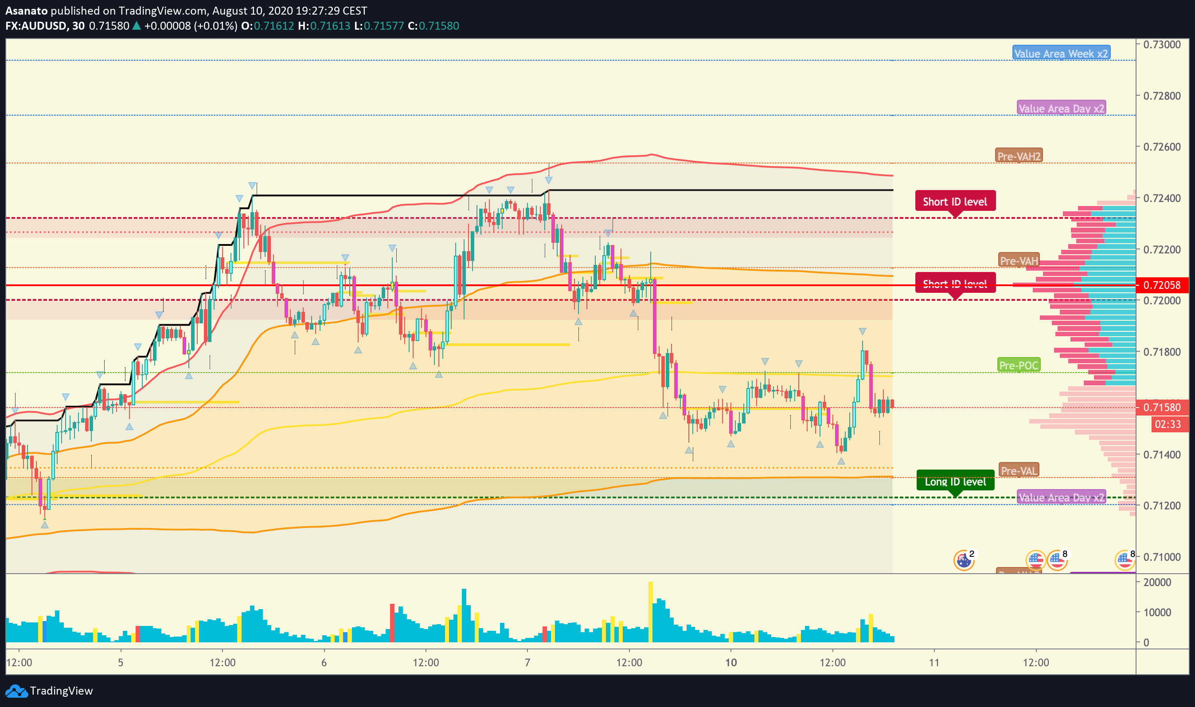Image resolution: width=1195 pixels, height=707 pixels.
Task: Click the 0.72800 price axis label
Action: (x=1162, y=96)
